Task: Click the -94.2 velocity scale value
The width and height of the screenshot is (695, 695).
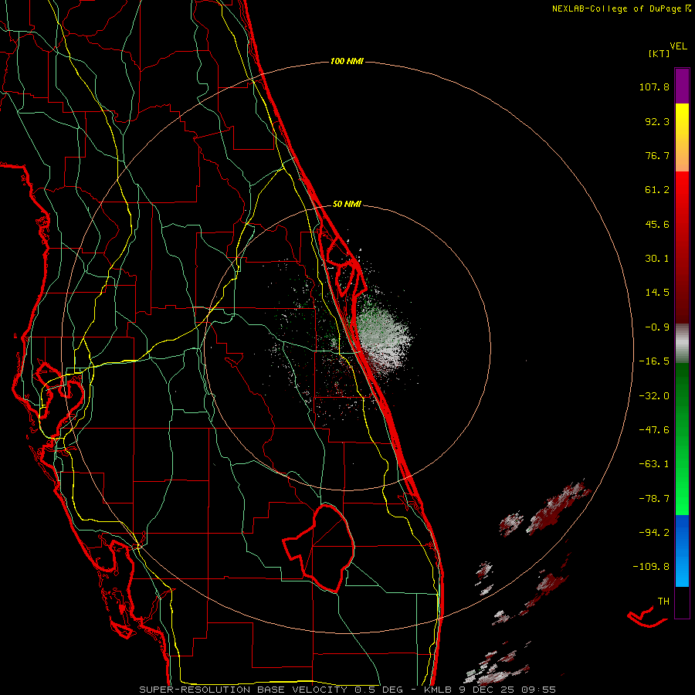Action: 654,532
